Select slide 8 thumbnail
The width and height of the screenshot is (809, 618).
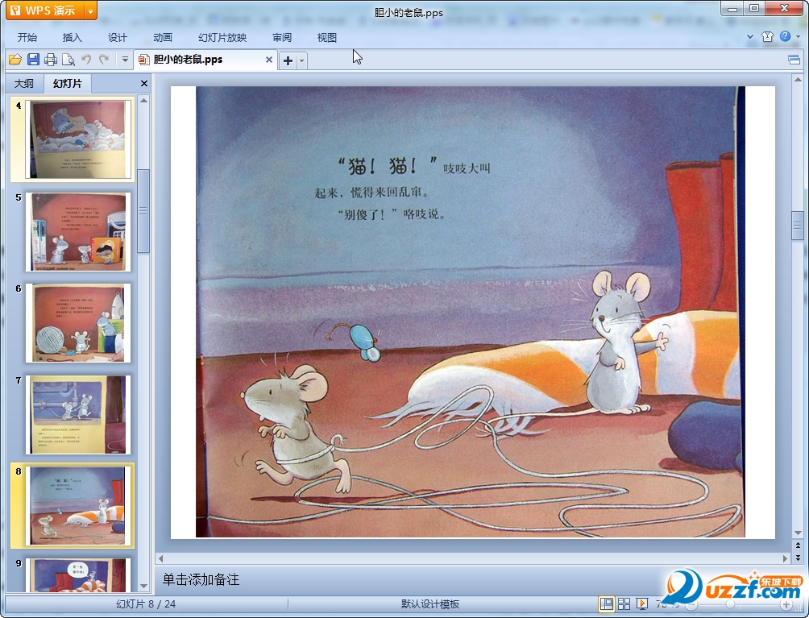coord(78,506)
